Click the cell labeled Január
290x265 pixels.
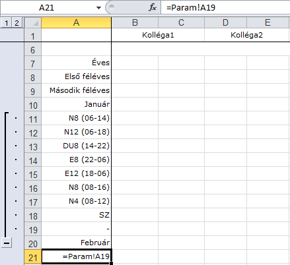[76, 104]
